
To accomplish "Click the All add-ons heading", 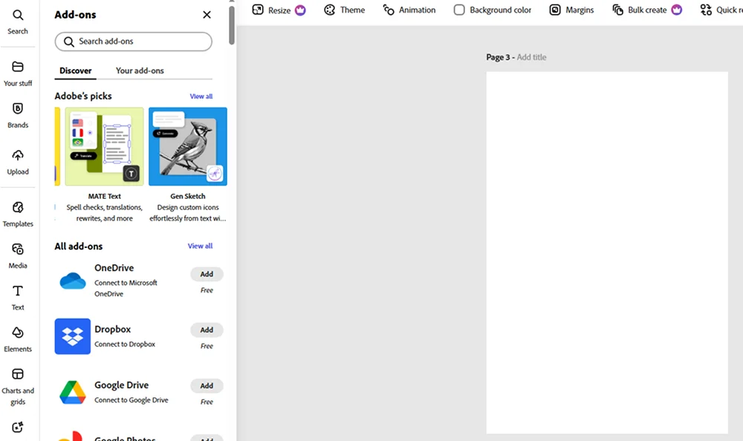I will pos(78,246).
